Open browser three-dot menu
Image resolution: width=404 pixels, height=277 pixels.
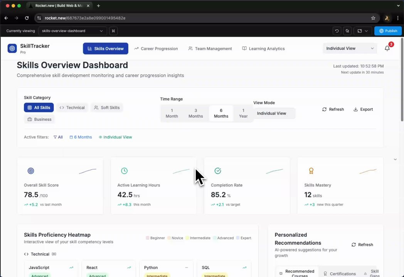pos(398,18)
